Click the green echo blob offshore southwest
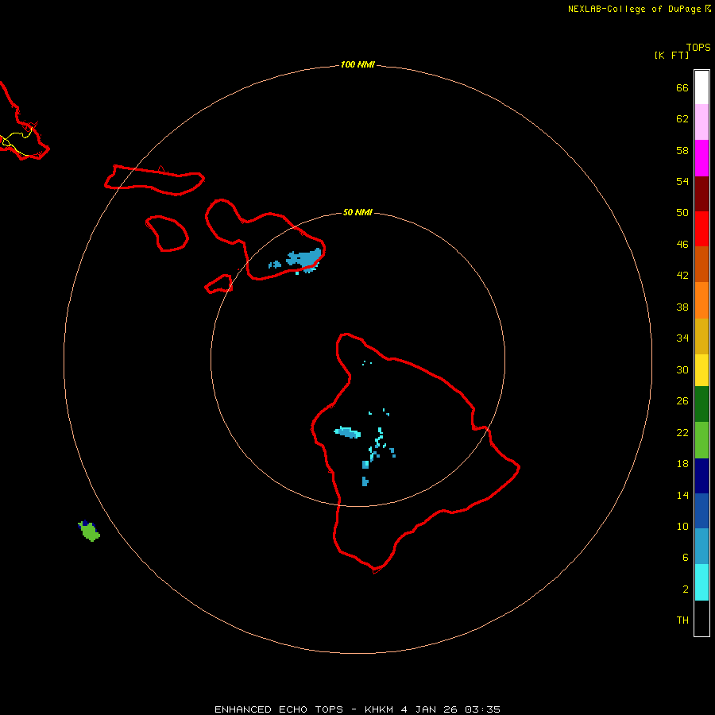This screenshot has height=715, width=715. [x=90, y=531]
